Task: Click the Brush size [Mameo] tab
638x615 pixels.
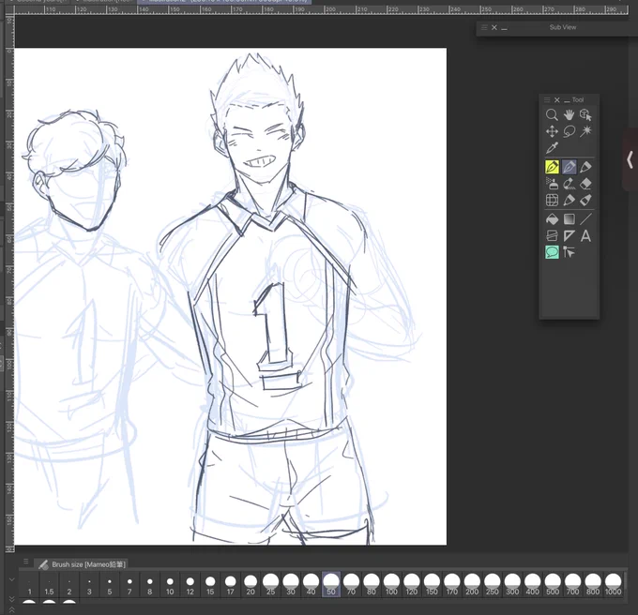Action: click(x=82, y=564)
